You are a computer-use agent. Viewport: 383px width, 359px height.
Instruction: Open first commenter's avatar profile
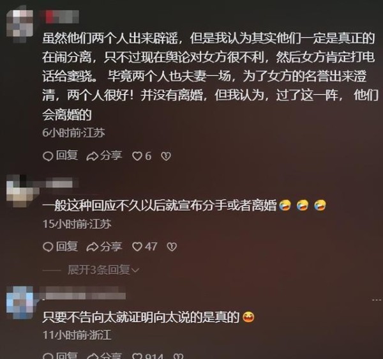pos(20,24)
